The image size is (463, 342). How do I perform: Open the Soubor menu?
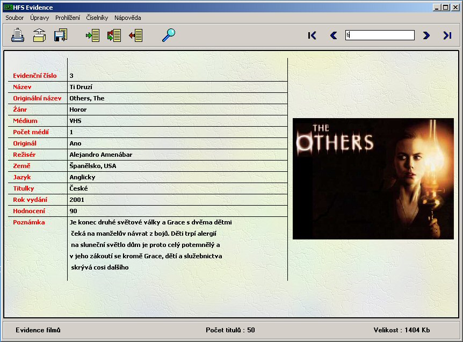click(x=15, y=18)
